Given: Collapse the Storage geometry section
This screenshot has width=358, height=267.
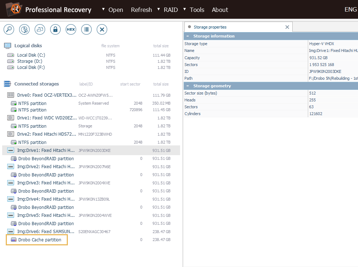Looking at the screenshot, I should click(x=188, y=86).
